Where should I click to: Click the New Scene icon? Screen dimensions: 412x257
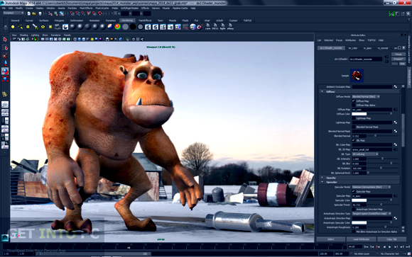tap(29, 13)
